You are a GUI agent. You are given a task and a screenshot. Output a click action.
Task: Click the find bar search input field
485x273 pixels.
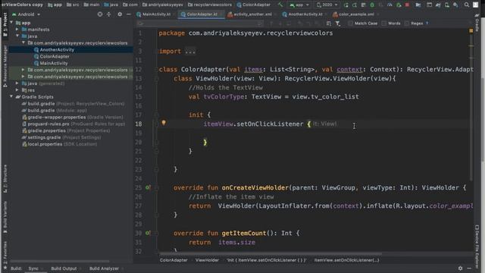click(x=199, y=24)
